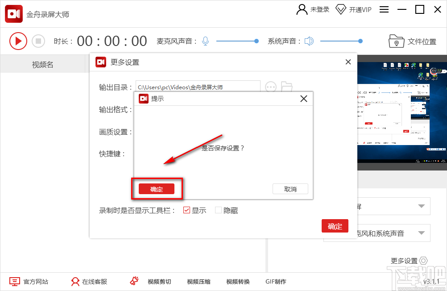Open the VIP diamond icon
This screenshot has width=447, height=291.
click(x=341, y=9)
